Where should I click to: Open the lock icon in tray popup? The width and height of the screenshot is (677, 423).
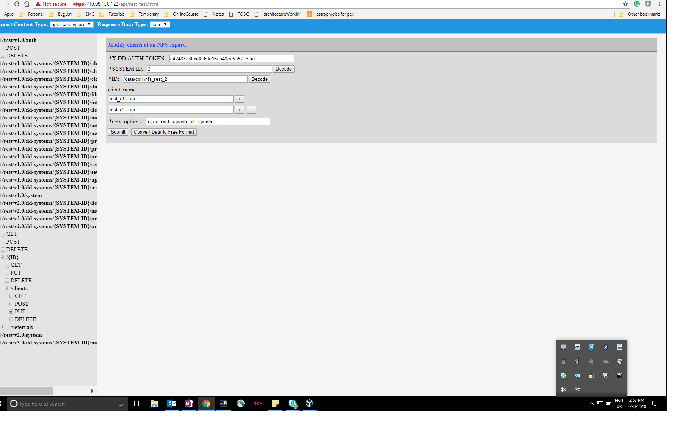pos(620,347)
